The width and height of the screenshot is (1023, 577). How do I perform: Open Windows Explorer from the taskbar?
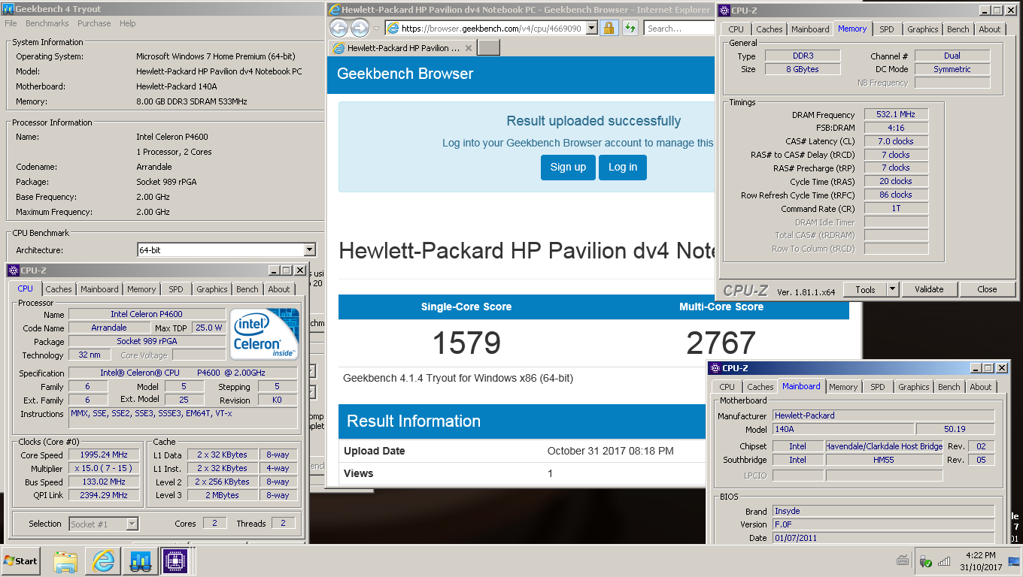click(x=65, y=561)
